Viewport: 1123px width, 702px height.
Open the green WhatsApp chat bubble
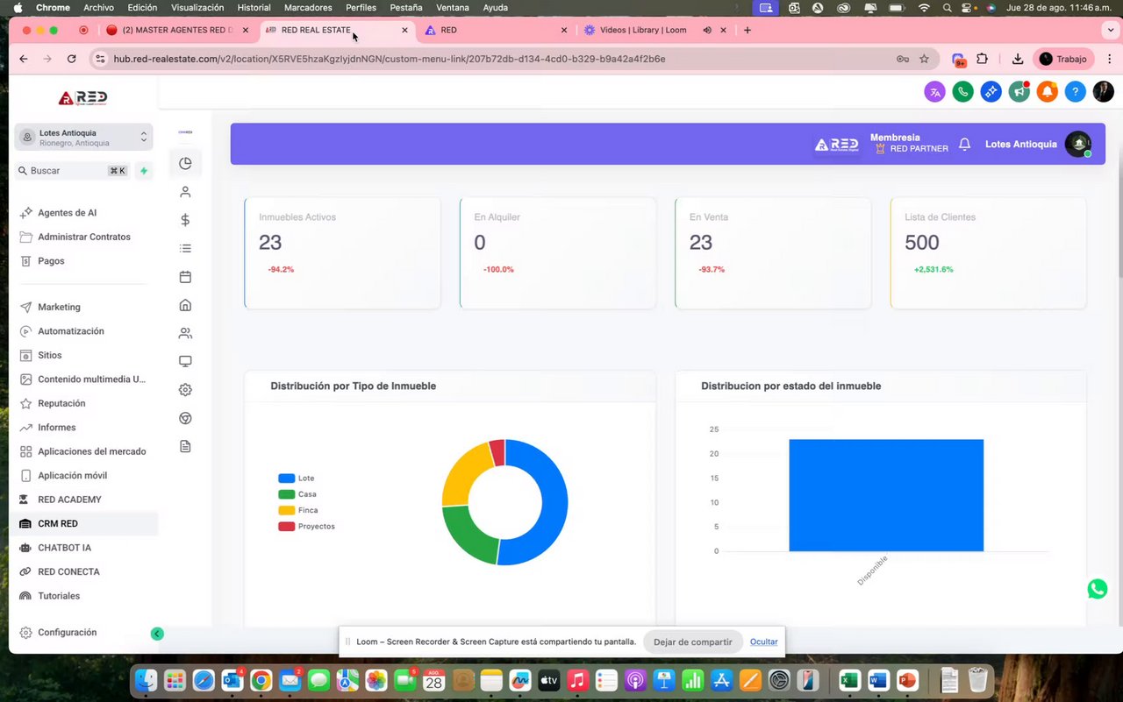1098,589
